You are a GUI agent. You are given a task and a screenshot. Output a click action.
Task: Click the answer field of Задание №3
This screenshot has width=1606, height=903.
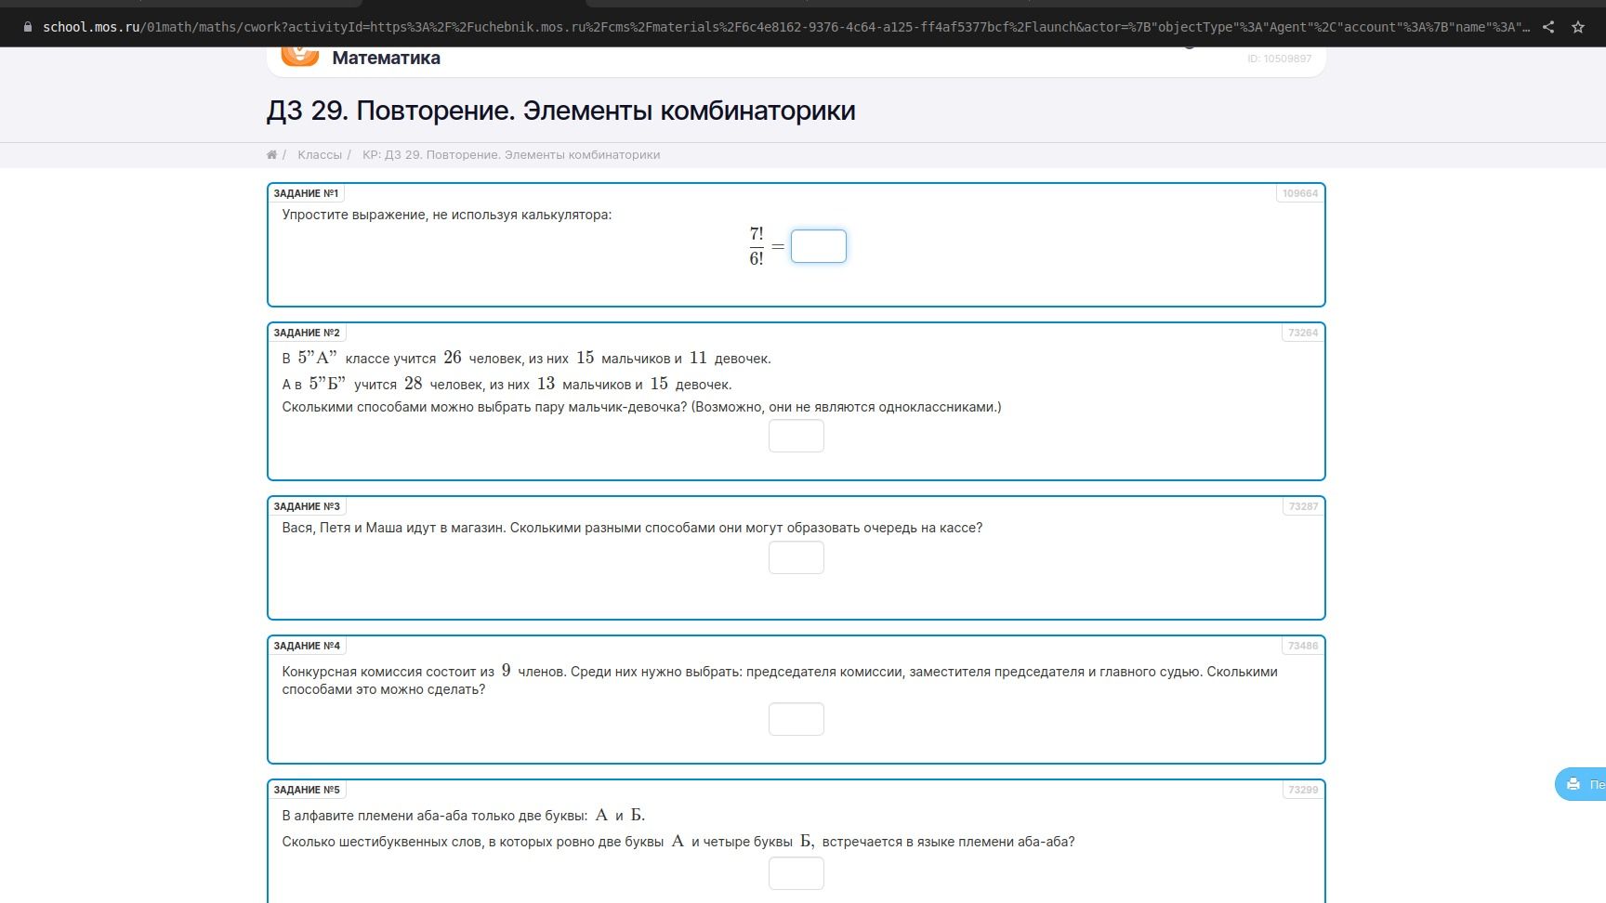[796, 557]
